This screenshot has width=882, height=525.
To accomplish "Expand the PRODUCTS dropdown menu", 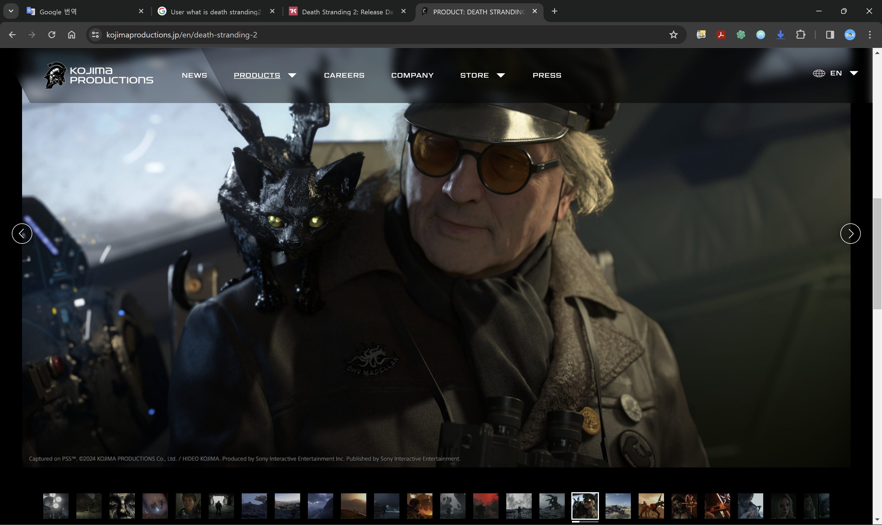I will pyautogui.click(x=265, y=75).
